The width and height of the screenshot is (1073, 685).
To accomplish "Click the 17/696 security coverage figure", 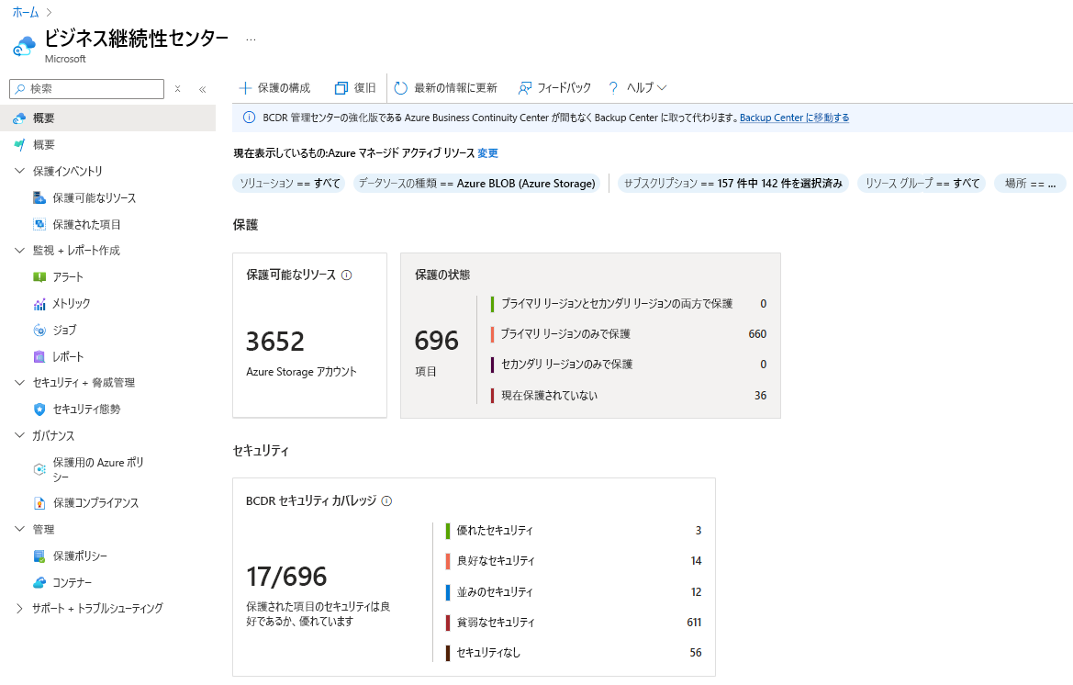I will (286, 577).
